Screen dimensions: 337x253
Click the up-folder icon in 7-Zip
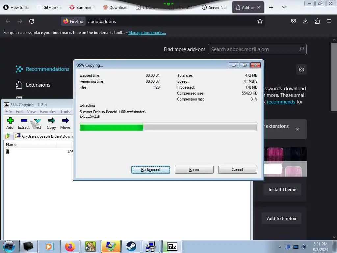[x=8, y=136]
